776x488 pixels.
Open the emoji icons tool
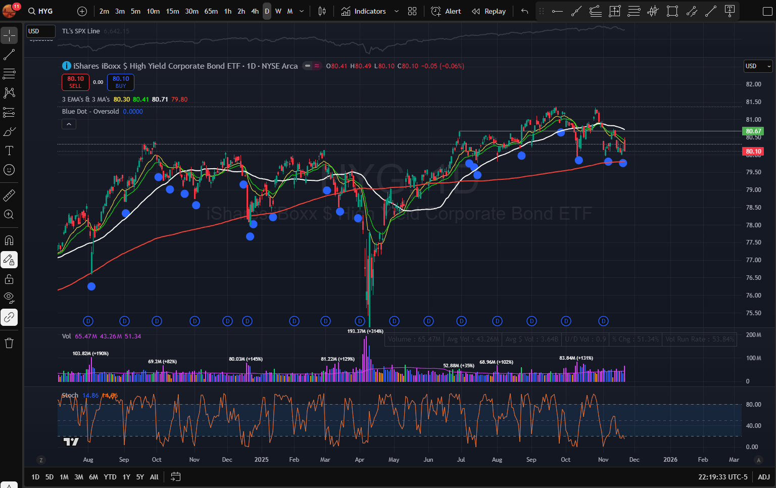(9, 170)
